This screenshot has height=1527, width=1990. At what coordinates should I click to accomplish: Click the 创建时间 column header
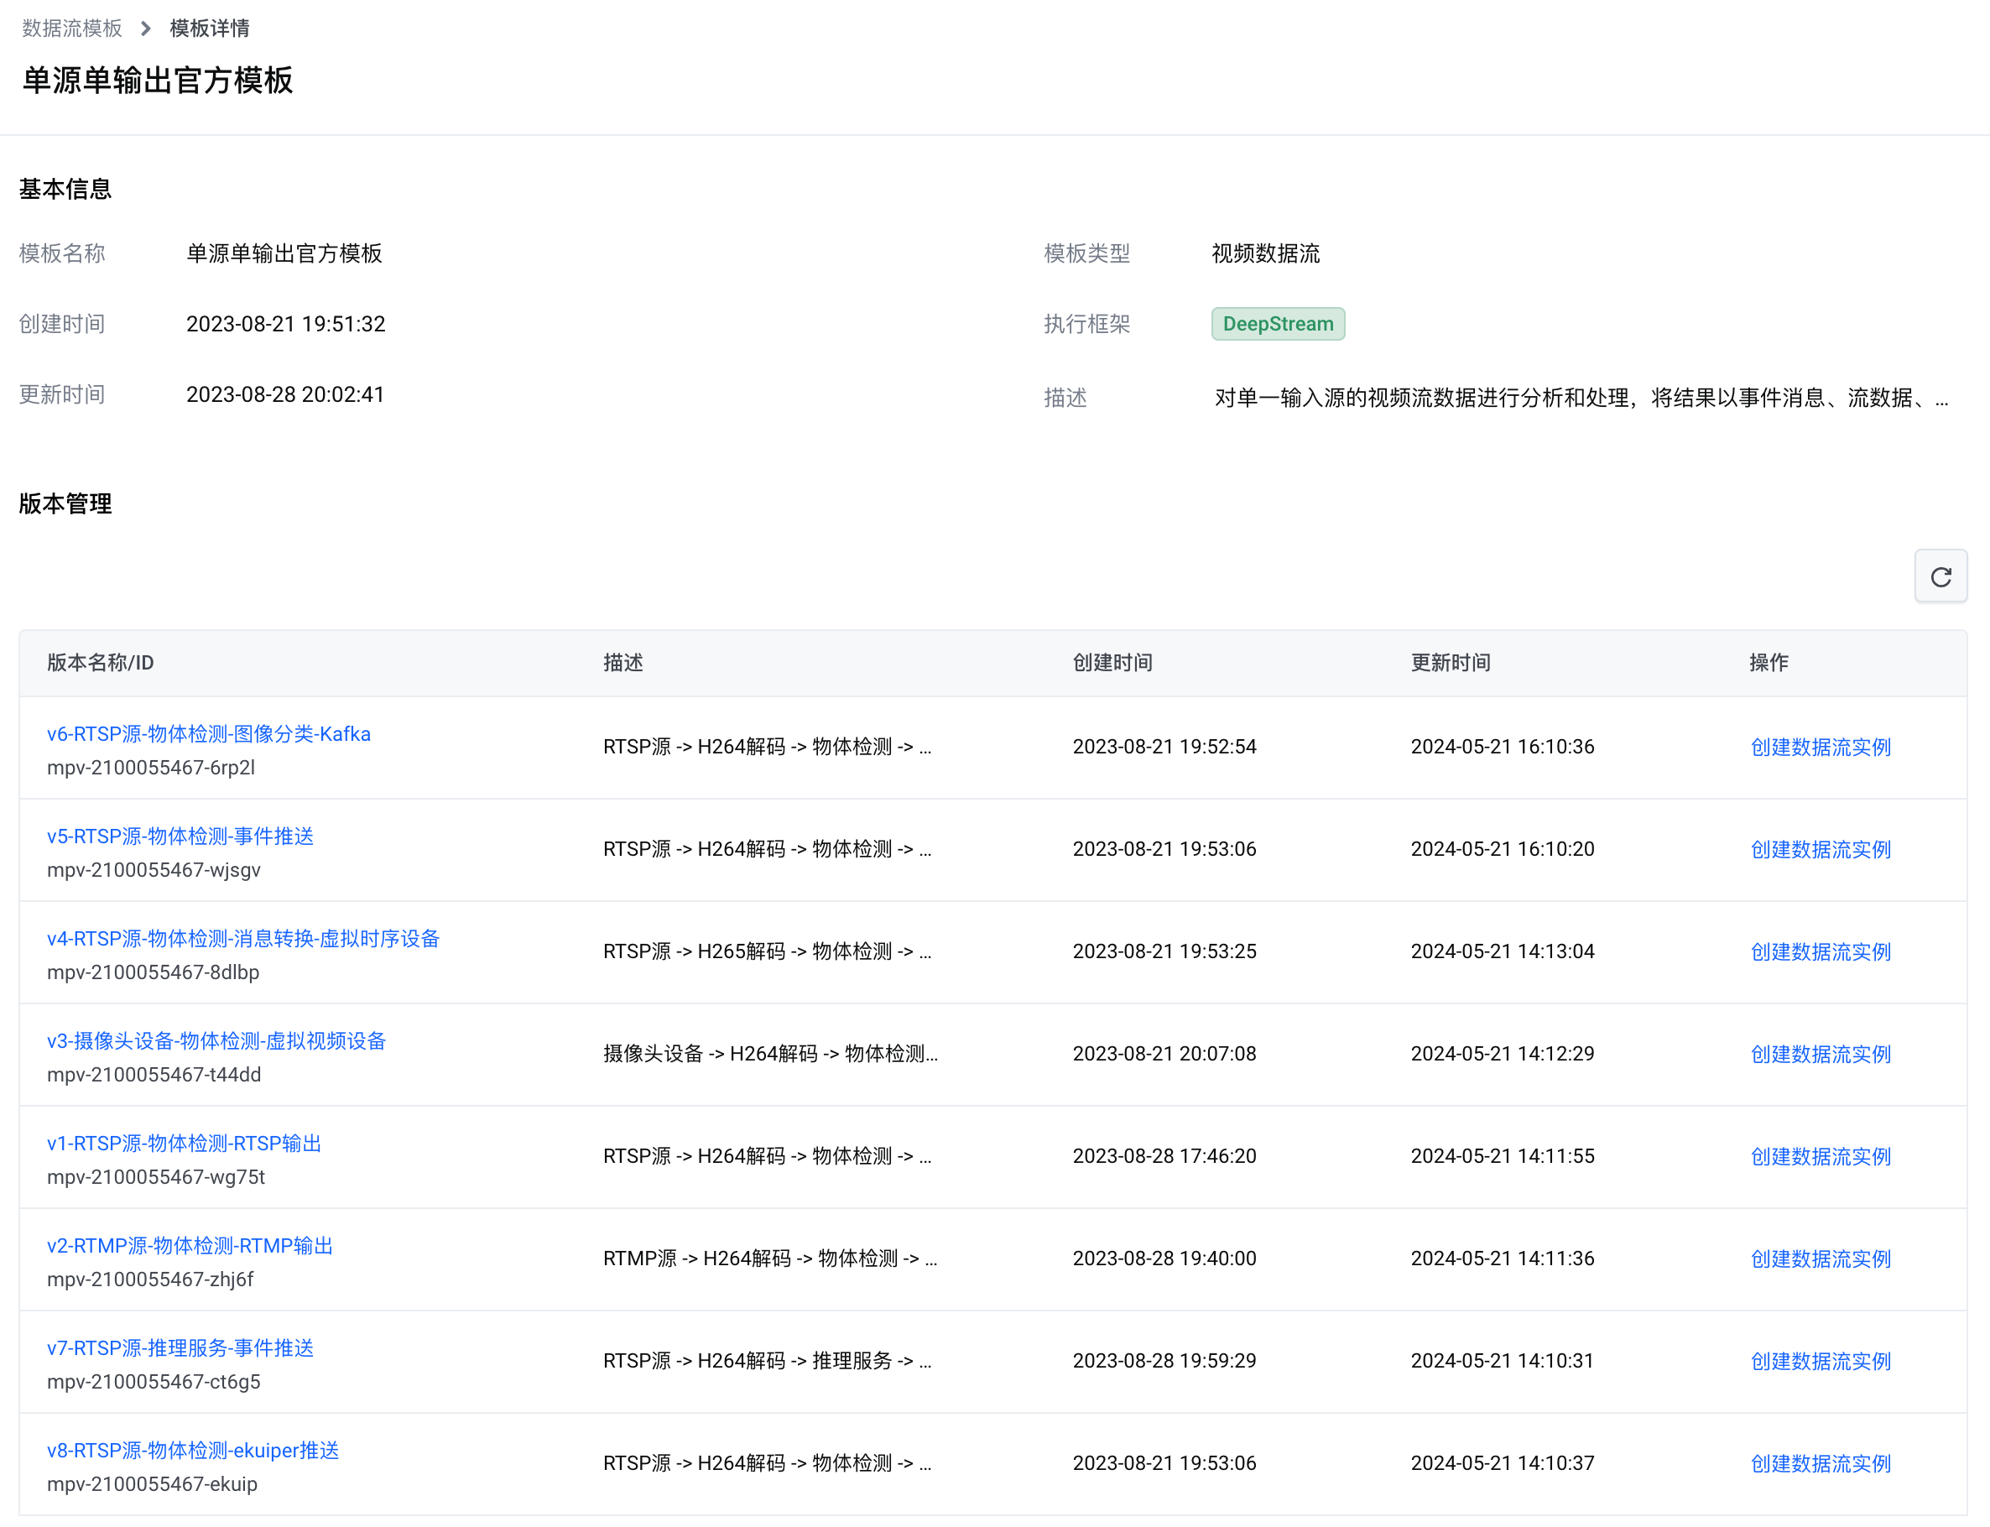pos(1112,663)
